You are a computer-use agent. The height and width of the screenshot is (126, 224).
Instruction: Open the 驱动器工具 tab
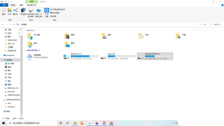(x=31, y=5)
